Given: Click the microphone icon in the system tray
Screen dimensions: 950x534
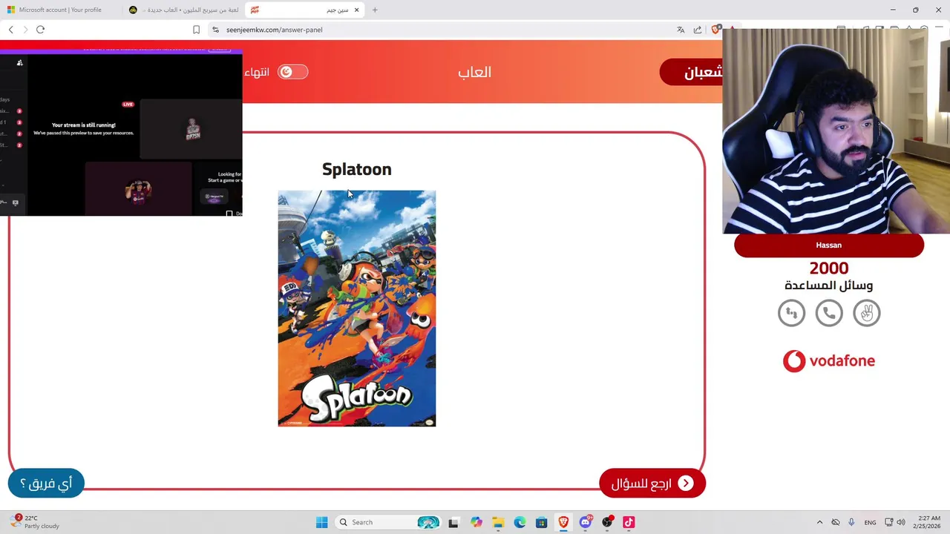Looking at the screenshot, I should pyautogui.click(x=851, y=522).
